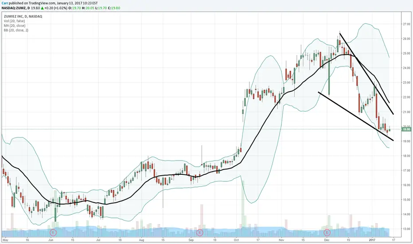Select the MA (20, close) indicator label

click(x=15, y=26)
